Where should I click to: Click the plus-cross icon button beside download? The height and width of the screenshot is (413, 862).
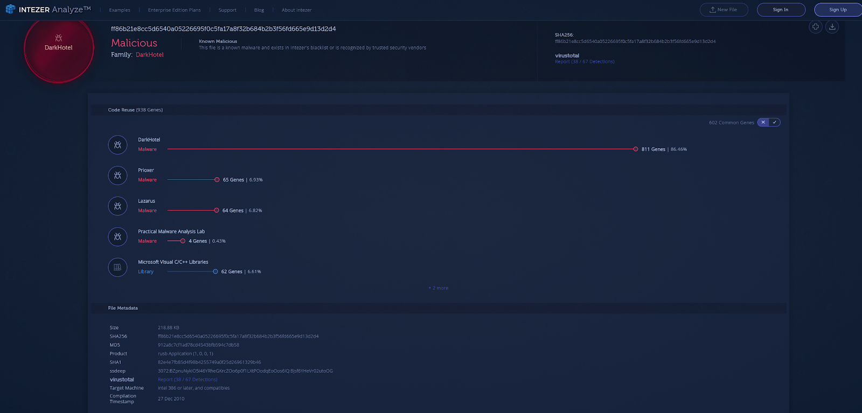pyautogui.click(x=816, y=26)
